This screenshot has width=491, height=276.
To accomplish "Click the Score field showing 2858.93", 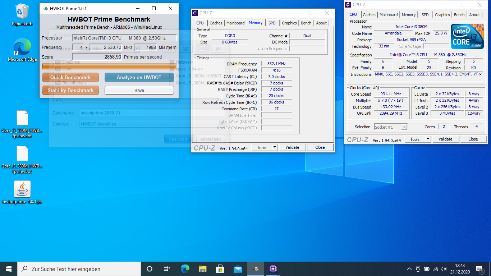I will tap(97, 57).
